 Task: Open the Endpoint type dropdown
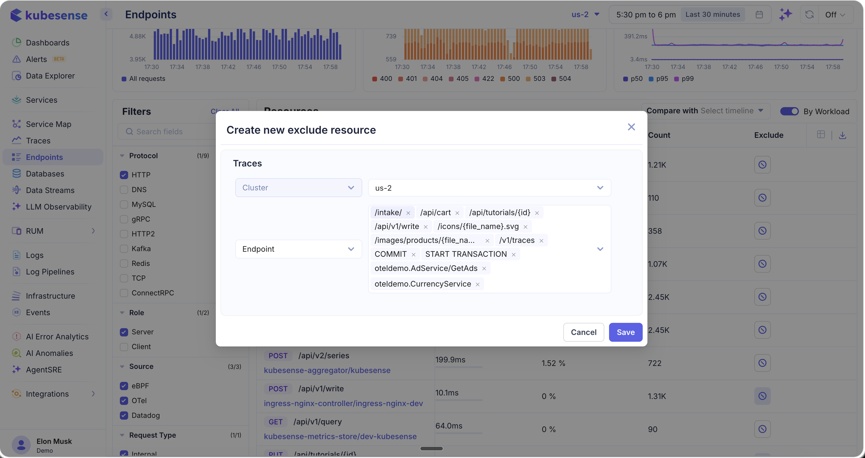click(298, 249)
